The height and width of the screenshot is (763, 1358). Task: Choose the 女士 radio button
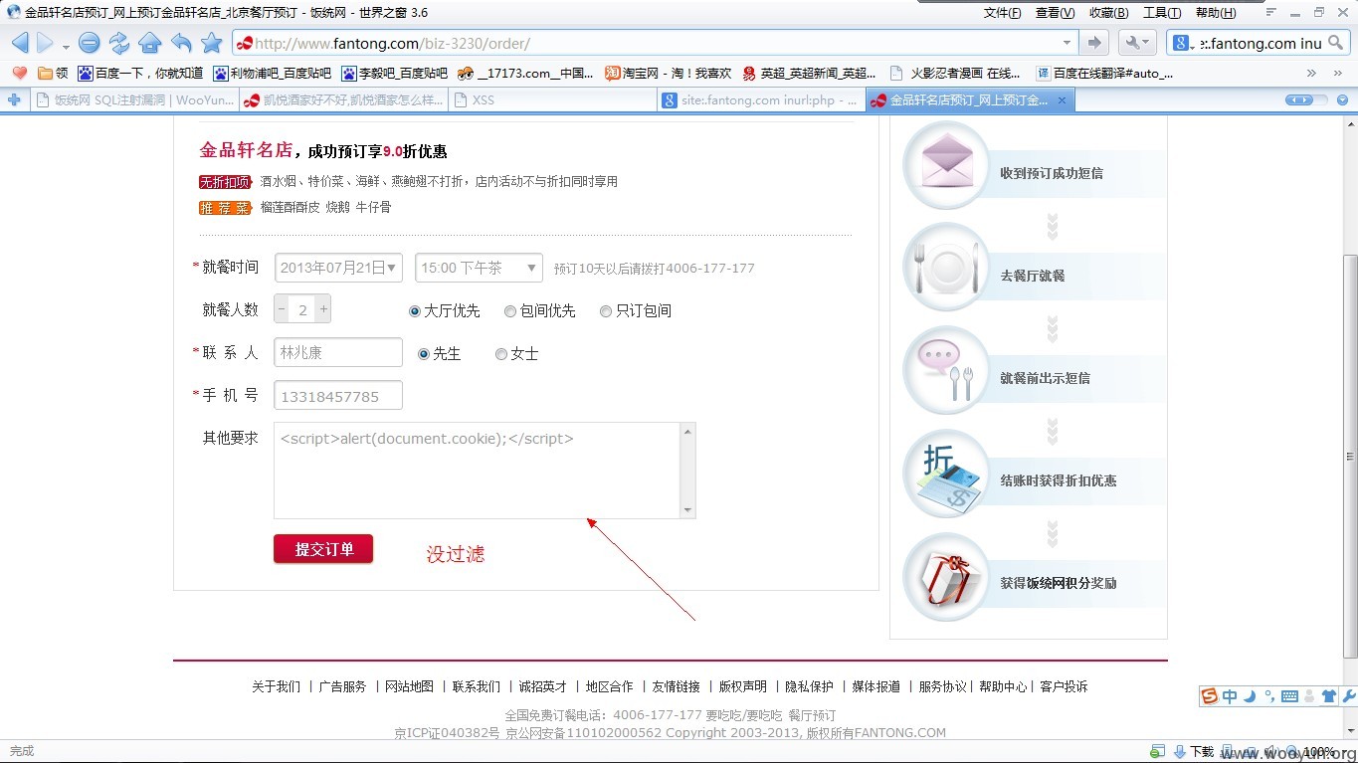501,354
